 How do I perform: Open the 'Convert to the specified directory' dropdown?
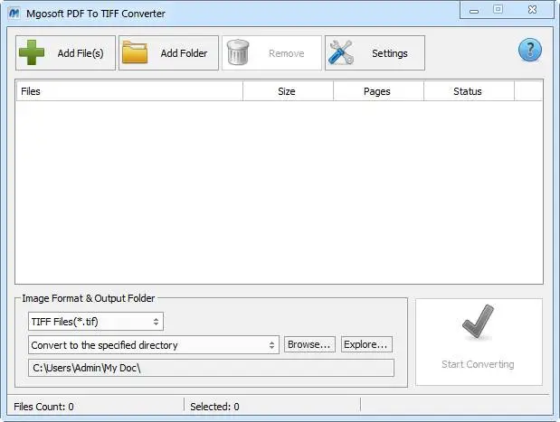tap(154, 344)
